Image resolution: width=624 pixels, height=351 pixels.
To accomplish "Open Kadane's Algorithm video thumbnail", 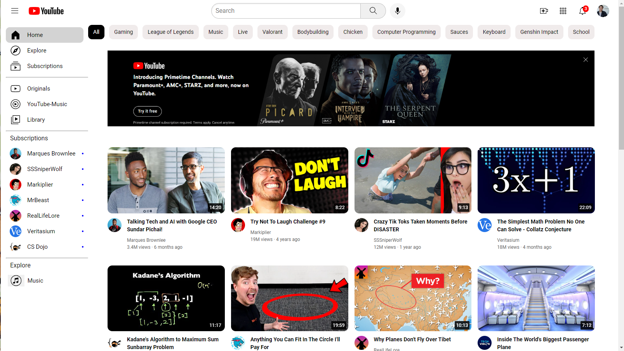I will 166,298.
